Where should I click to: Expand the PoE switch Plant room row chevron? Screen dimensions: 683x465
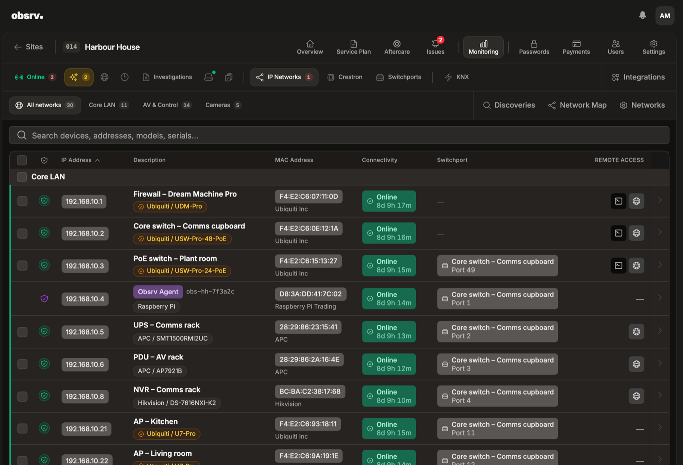pyautogui.click(x=660, y=265)
